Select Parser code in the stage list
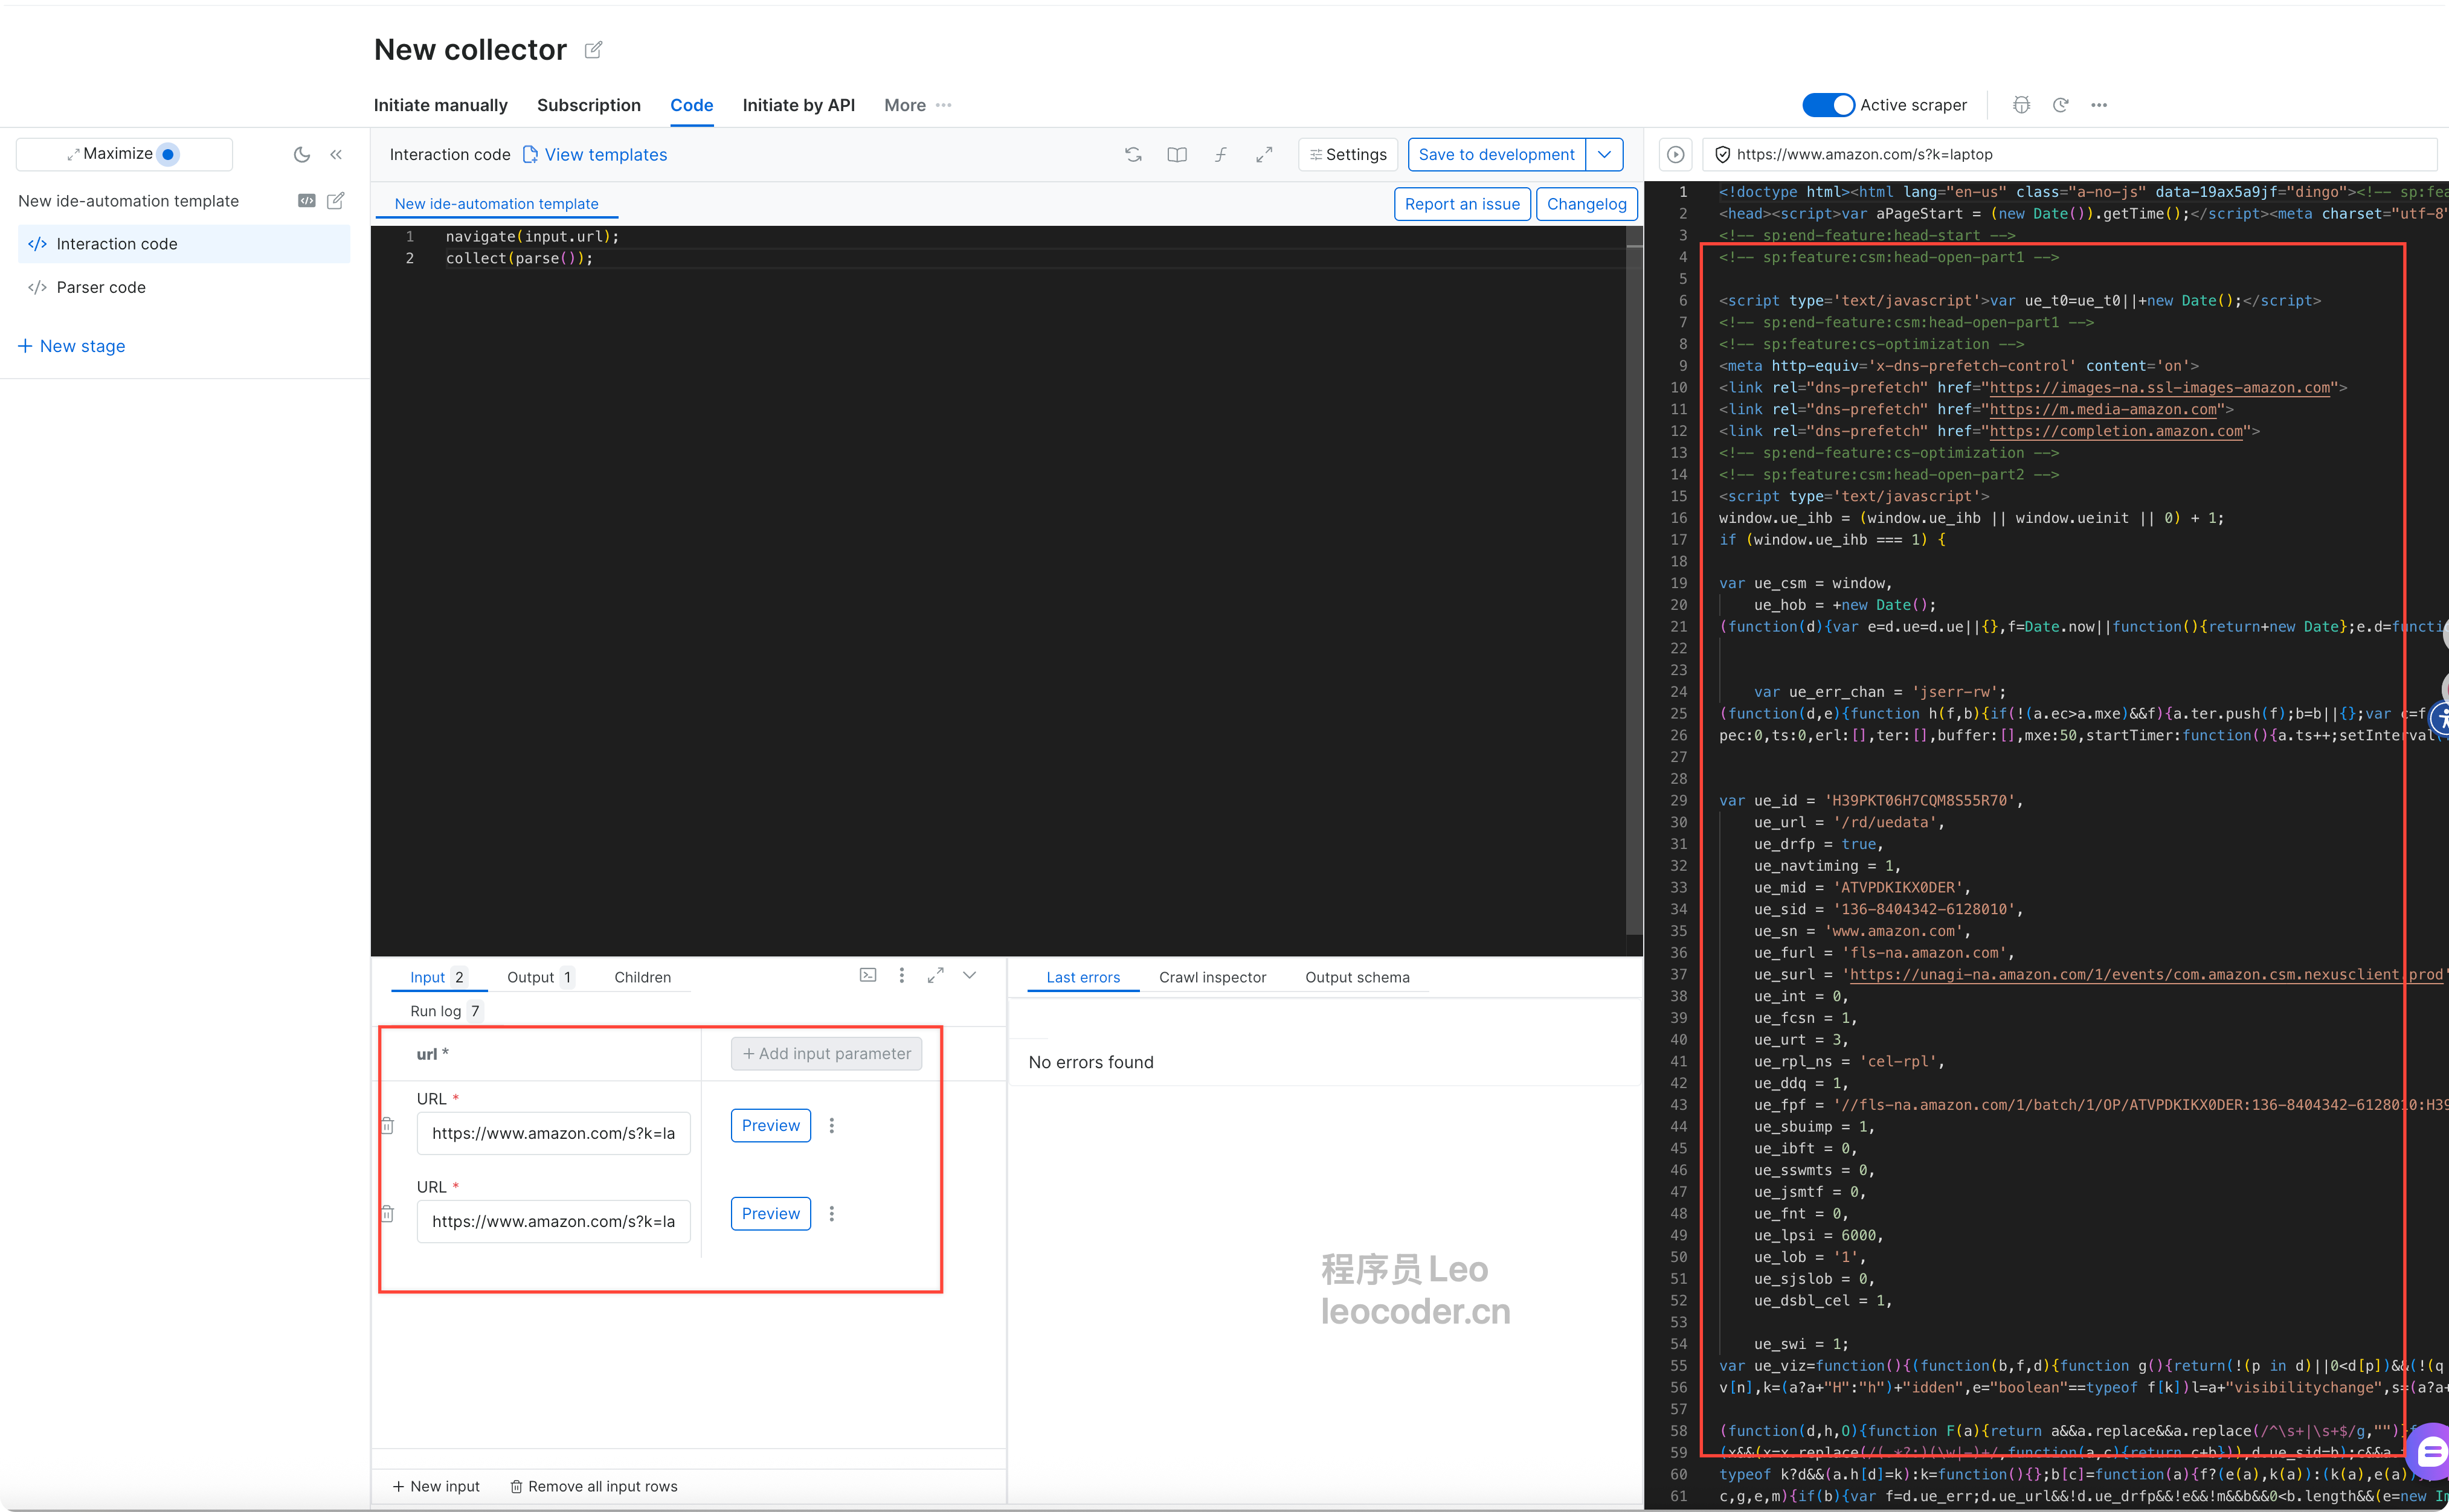This screenshot has height=1512, width=2449. point(101,287)
